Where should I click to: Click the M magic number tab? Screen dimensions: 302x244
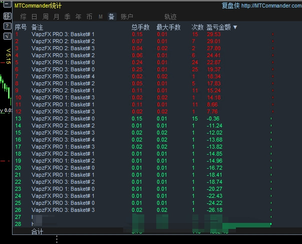100,17
